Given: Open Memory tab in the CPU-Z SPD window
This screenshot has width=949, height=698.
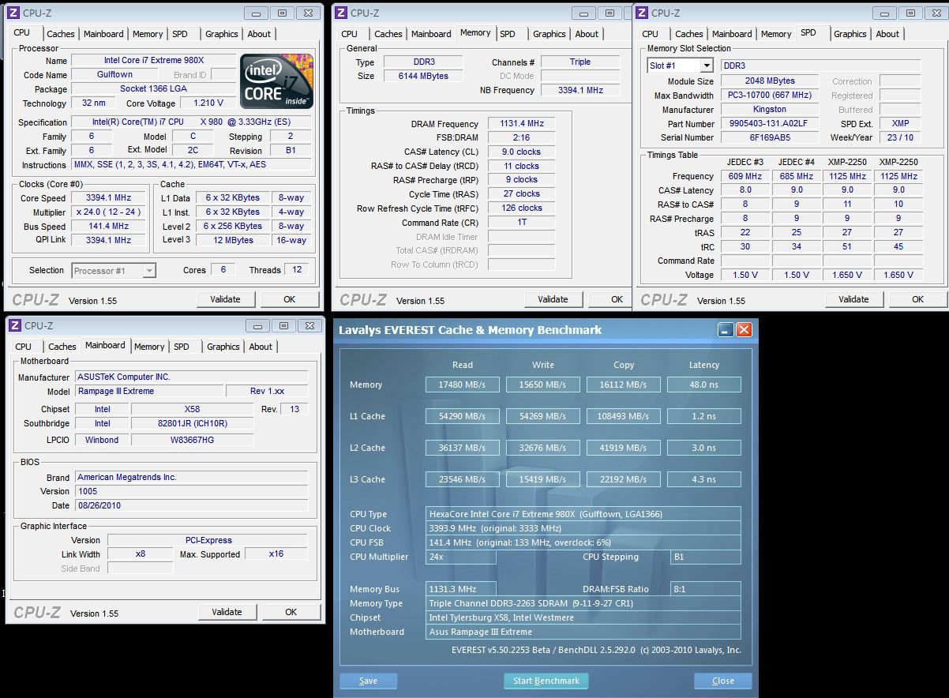Looking at the screenshot, I should pos(776,34).
